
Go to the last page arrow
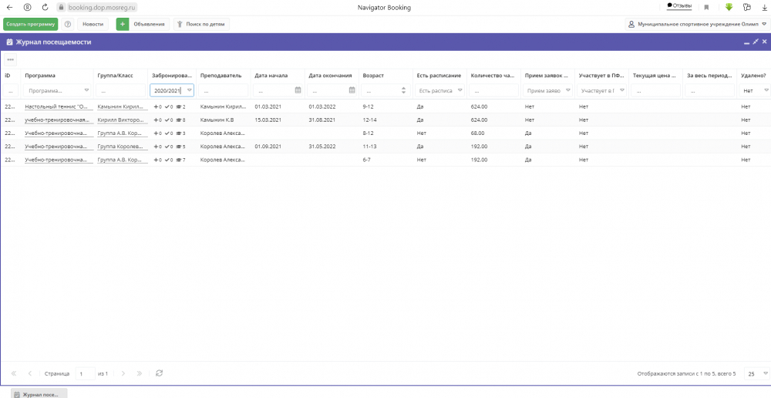tap(139, 373)
